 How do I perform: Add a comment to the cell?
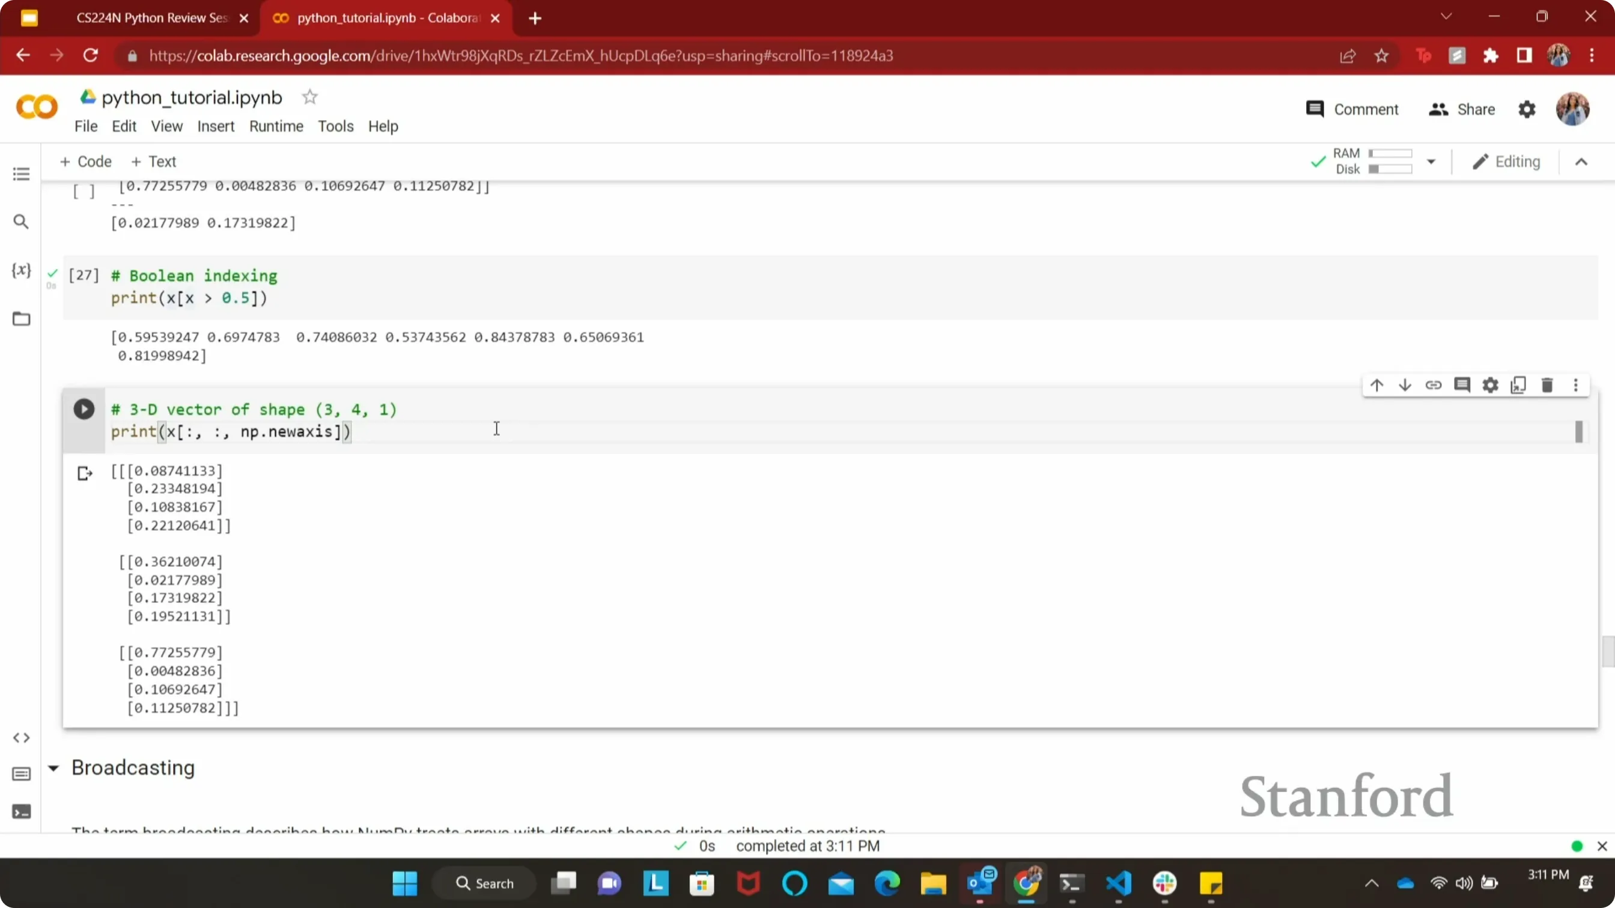point(1462,385)
